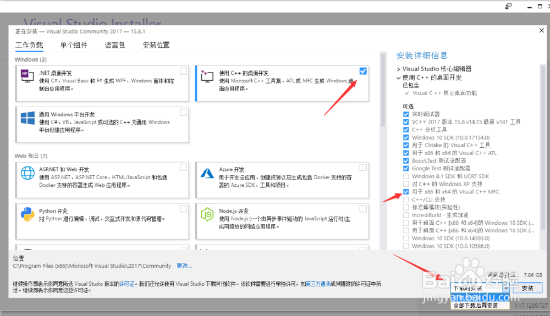Tick the Azure 开发 workload checkbox
Screen dimensions: 550x316
click(x=363, y=168)
